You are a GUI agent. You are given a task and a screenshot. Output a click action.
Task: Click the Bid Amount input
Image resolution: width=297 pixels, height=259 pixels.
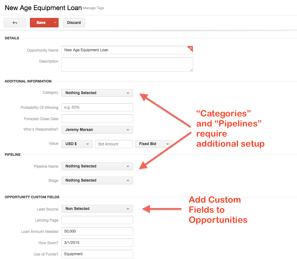tap(114, 144)
